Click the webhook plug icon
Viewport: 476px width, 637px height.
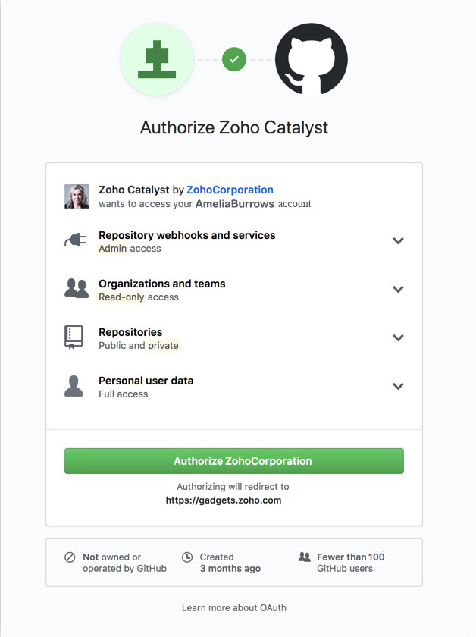(74, 240)
